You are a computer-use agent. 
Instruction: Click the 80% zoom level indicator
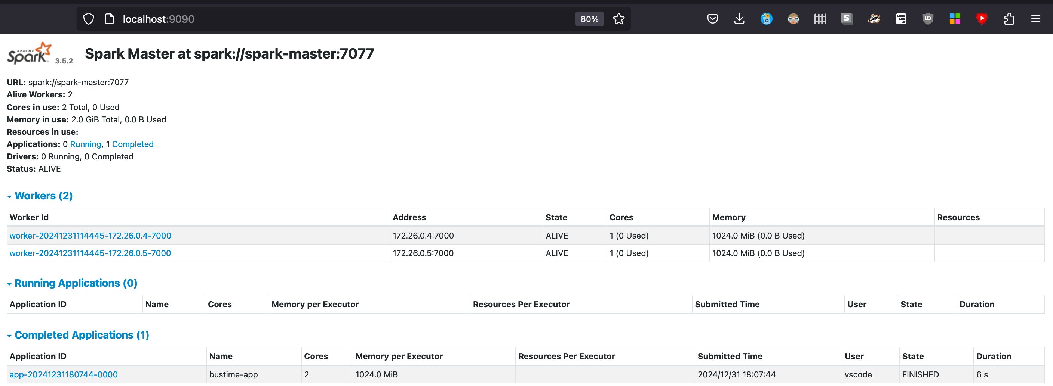(589, 19)
